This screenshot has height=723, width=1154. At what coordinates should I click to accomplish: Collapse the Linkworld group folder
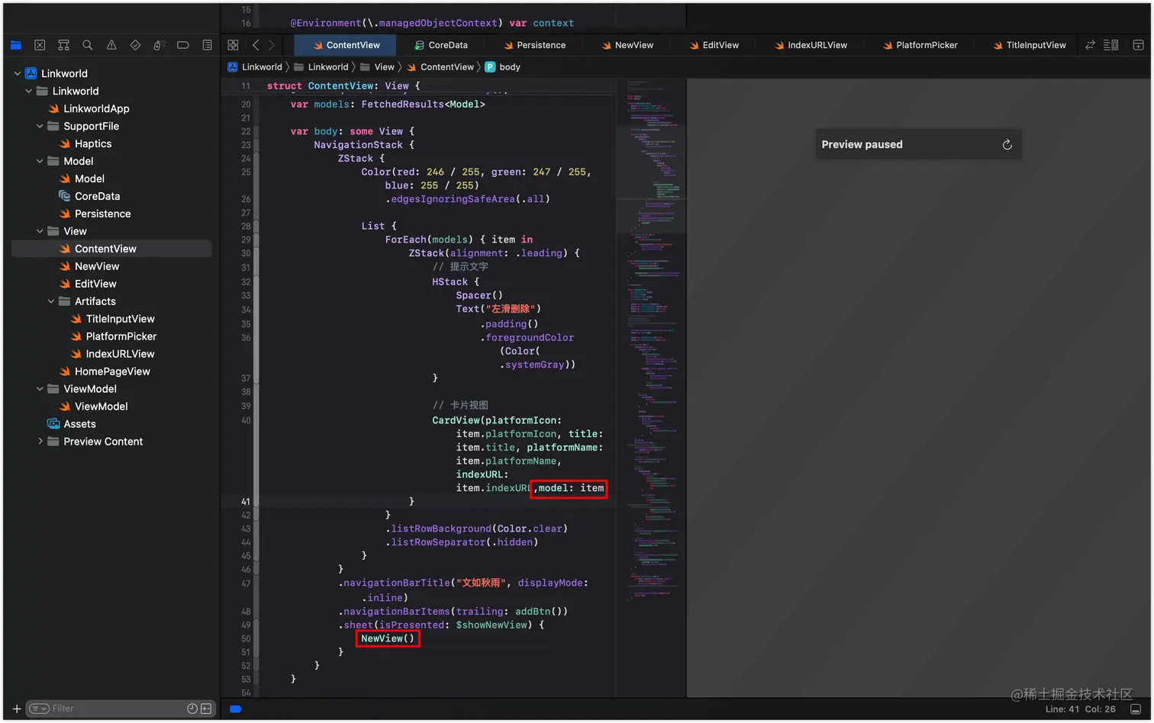click(x=29, y=91)
